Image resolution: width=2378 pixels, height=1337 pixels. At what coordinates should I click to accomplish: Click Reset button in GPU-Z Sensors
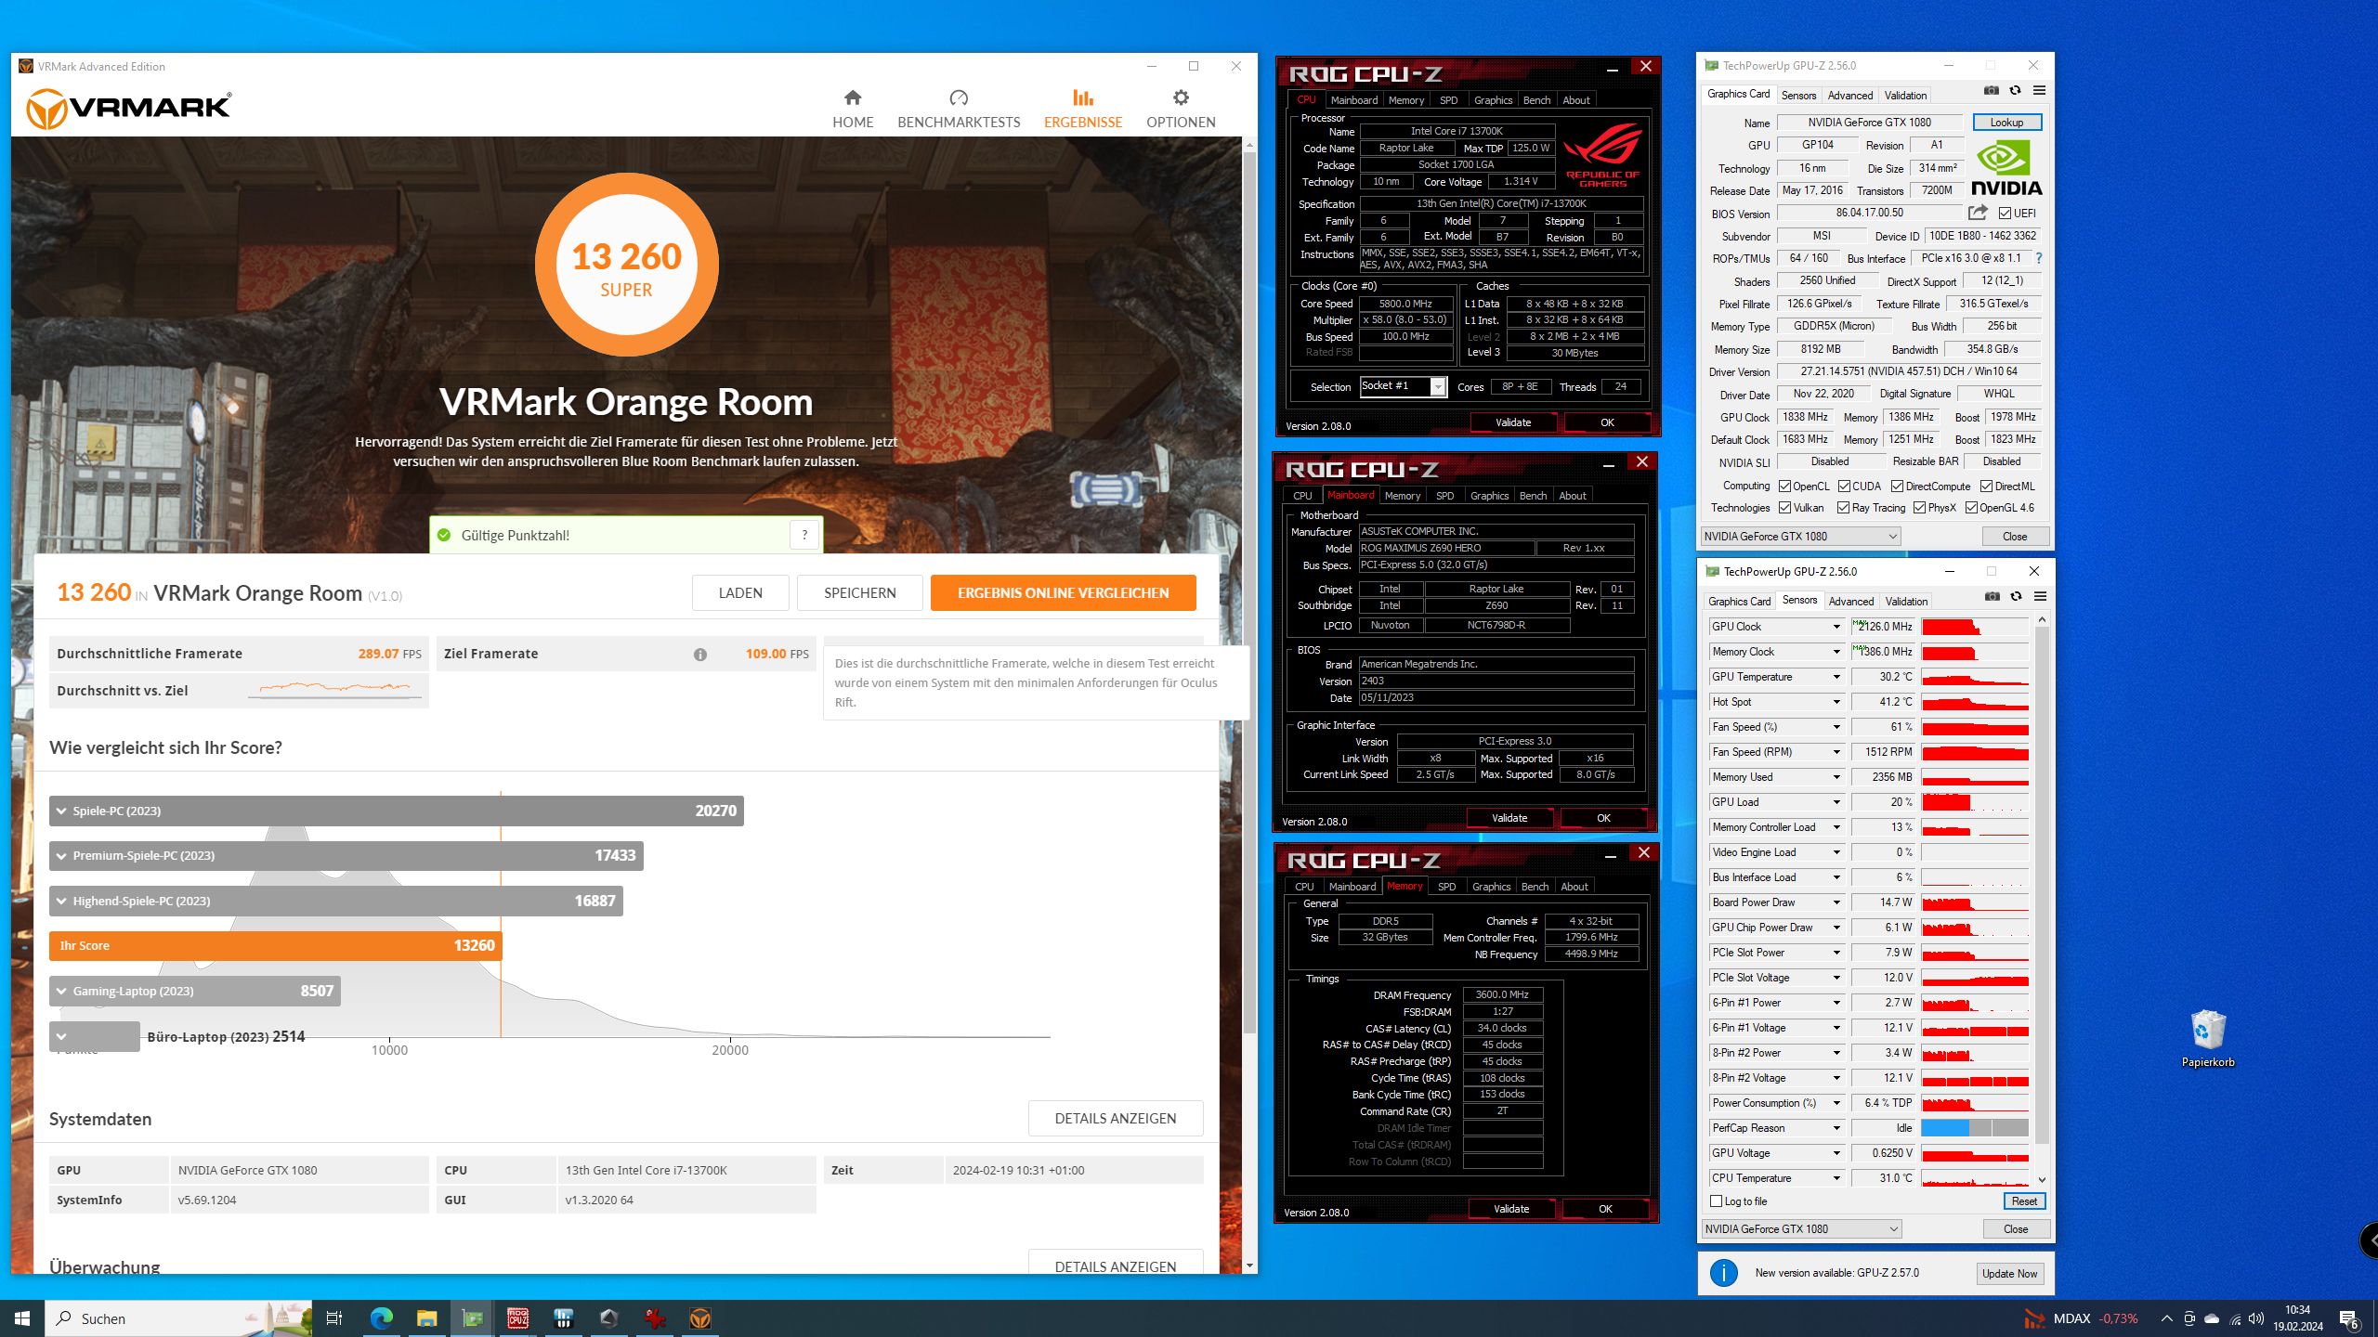click(x=2024, y=1201)
